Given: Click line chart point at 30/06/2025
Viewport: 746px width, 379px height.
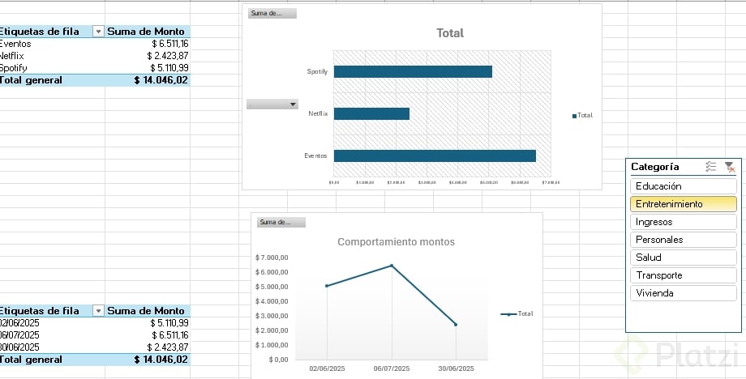Looking at the screenshot, I should point(456,325).
